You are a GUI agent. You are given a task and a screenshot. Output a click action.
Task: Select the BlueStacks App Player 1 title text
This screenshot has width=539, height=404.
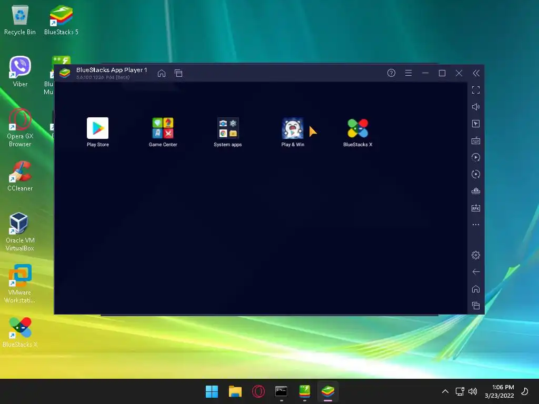[112, 70]
